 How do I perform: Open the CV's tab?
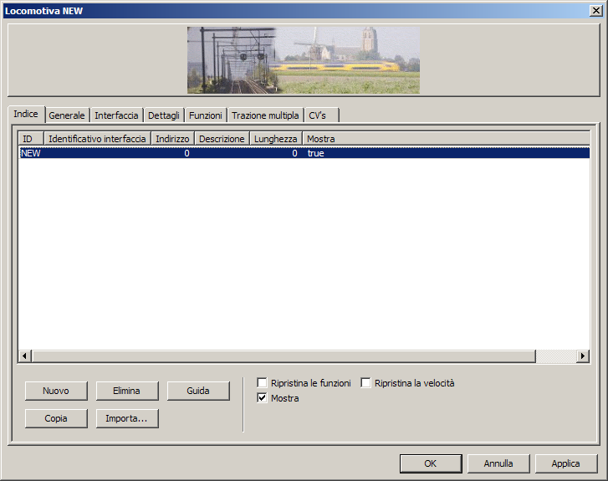tap(318, 115)
